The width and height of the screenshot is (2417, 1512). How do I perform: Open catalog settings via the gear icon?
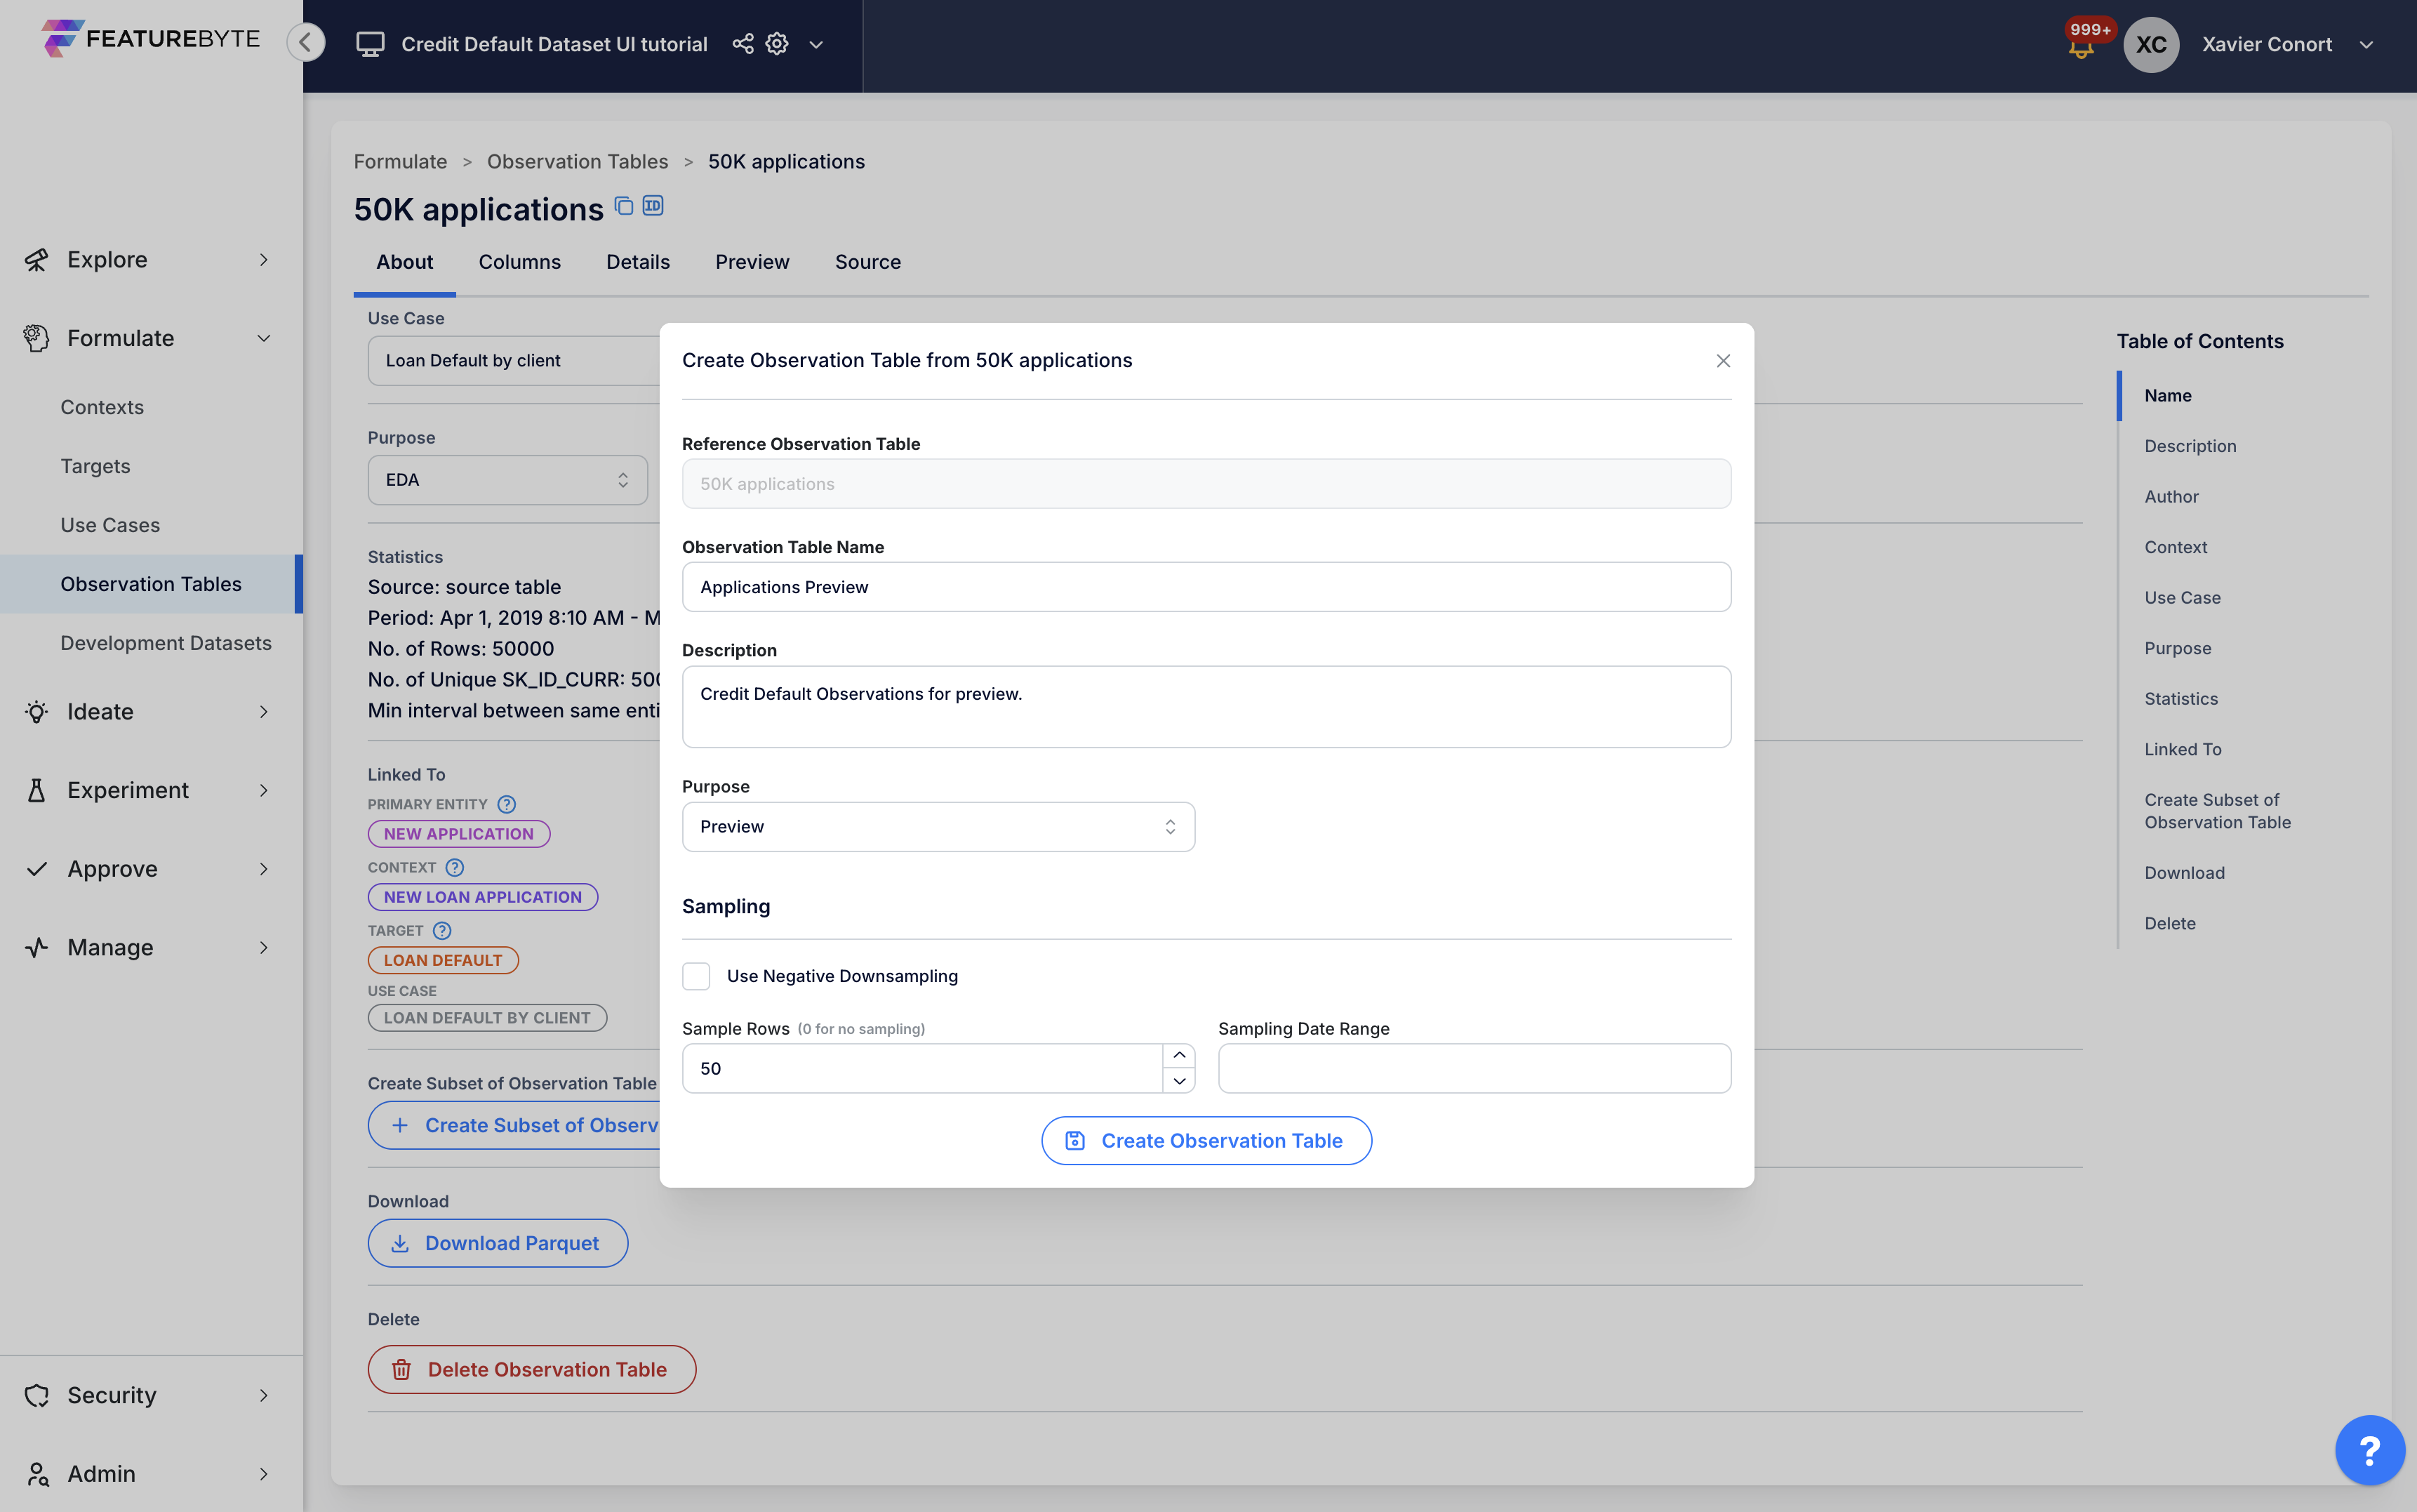pyautogui.click(x=777, y=44)
